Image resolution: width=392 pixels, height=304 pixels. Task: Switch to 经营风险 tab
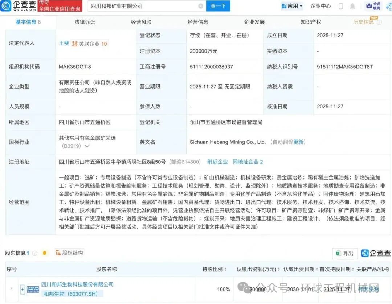tap(141, 22)
